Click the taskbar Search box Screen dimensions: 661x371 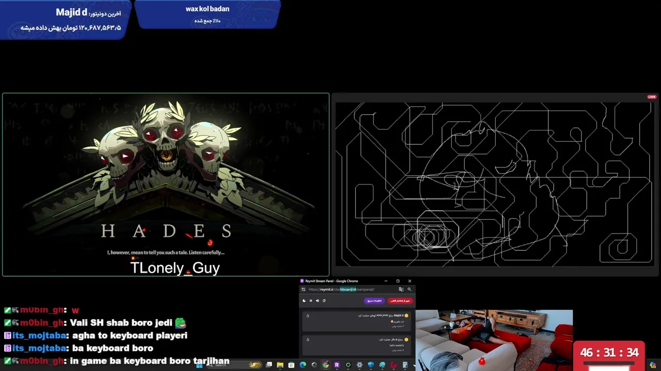(235, 365)
